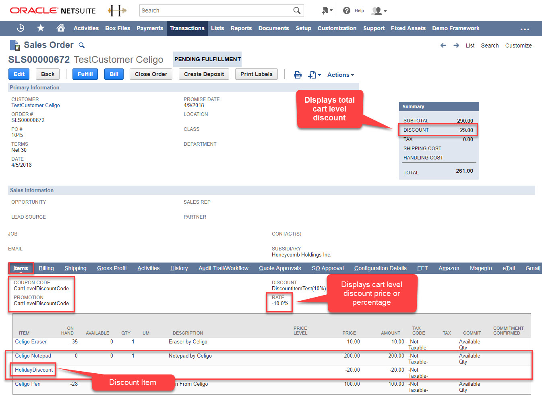This screenshot has width=542, height=395.
Task: Expand the ellipsis overflow menu
Action: [x=525, y=29]
